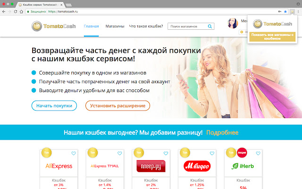Screen dimensions: 302x189
Task: Click the red Акция badge on iHerb
Action: coord(242,153)
